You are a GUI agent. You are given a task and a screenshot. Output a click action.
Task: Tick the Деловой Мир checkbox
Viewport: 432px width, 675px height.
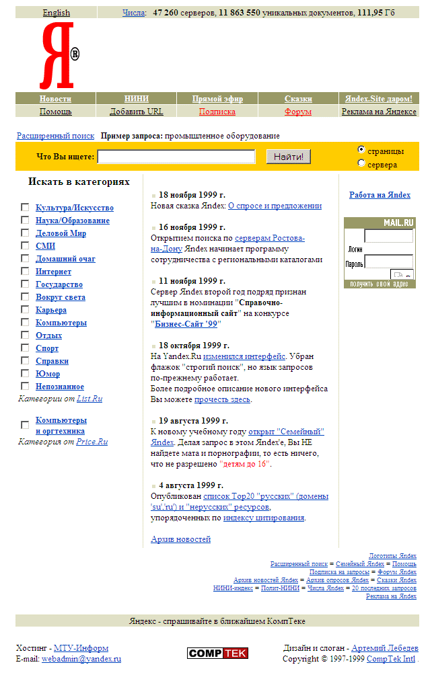pyautogui.click(x=25, y=233)
